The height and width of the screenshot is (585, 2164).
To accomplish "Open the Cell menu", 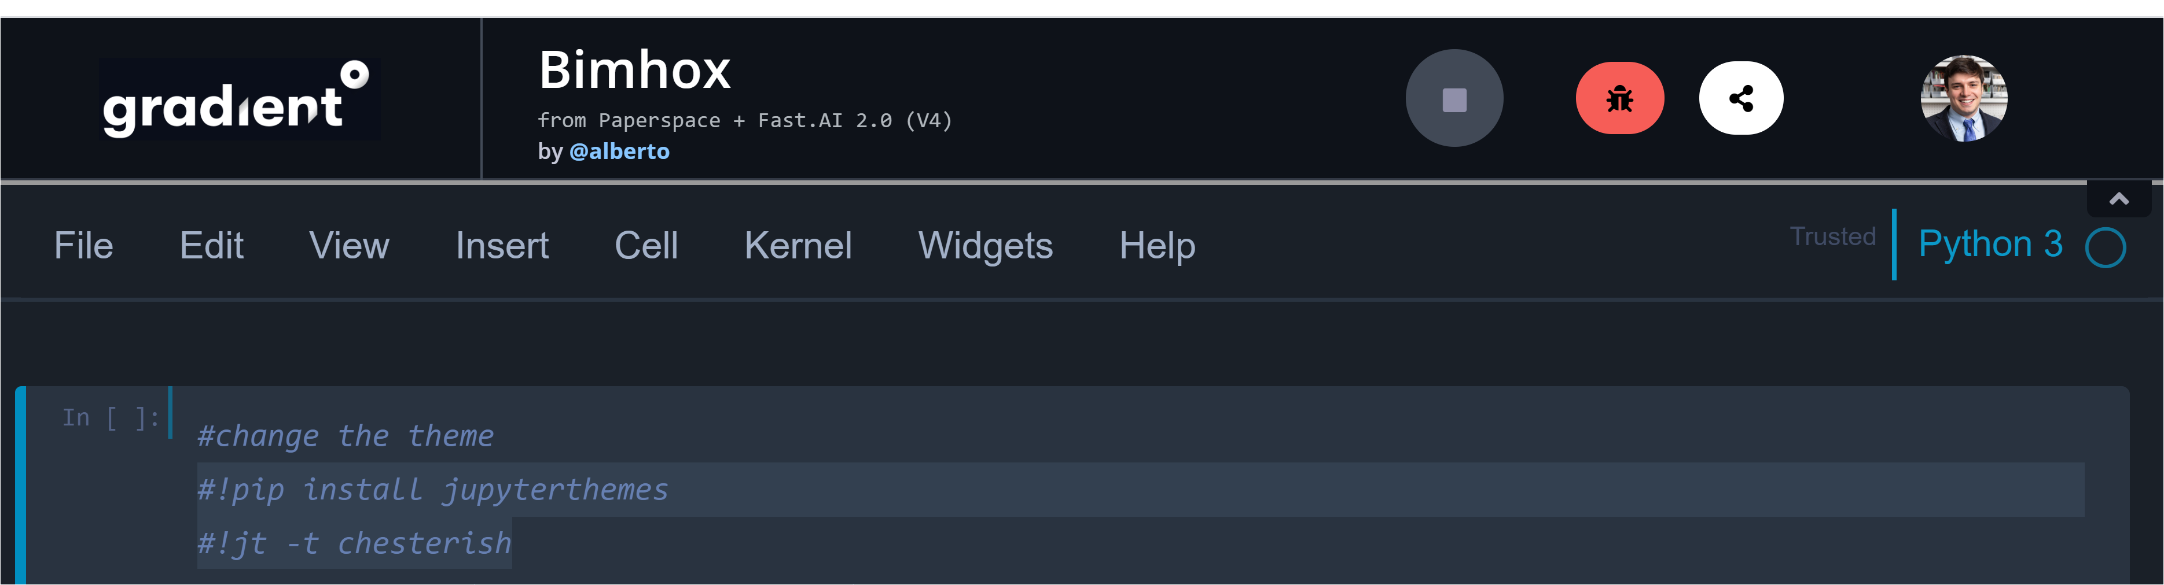I will 646,246.
